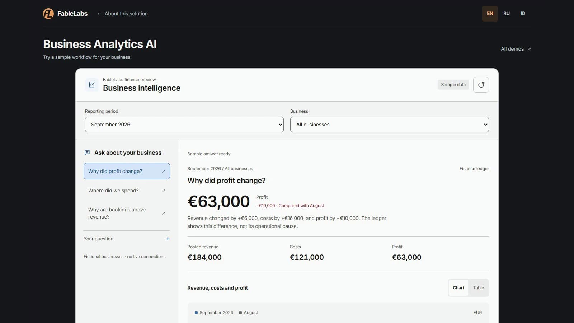Click the EUR currency label

477,313
